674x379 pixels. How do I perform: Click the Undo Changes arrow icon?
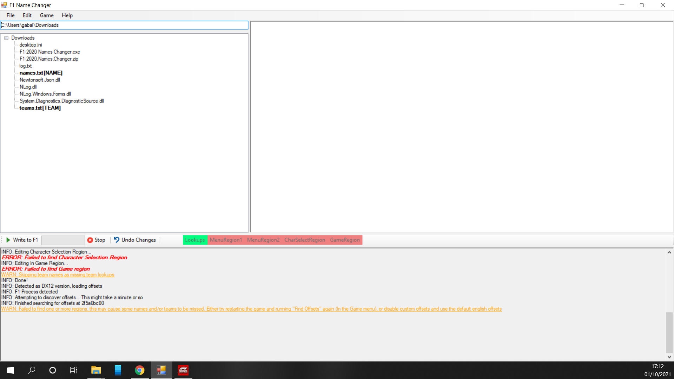coord(117,240)
